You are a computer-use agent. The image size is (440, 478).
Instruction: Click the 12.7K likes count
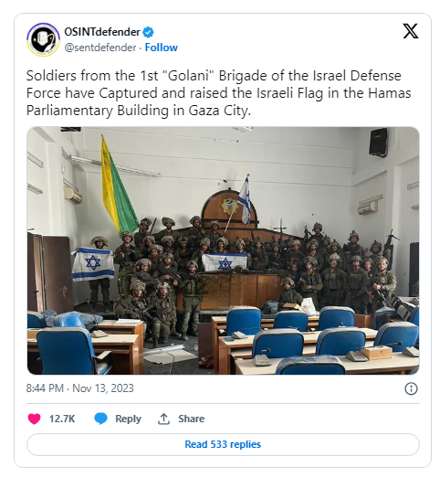point(62,419)
